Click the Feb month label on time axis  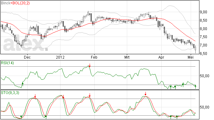point(94,57)
